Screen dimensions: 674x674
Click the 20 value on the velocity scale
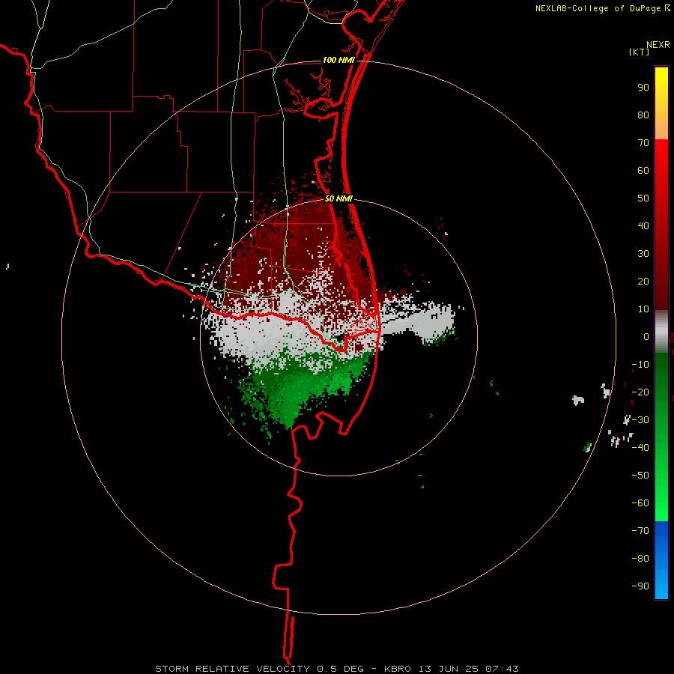(x=643, y=282)
